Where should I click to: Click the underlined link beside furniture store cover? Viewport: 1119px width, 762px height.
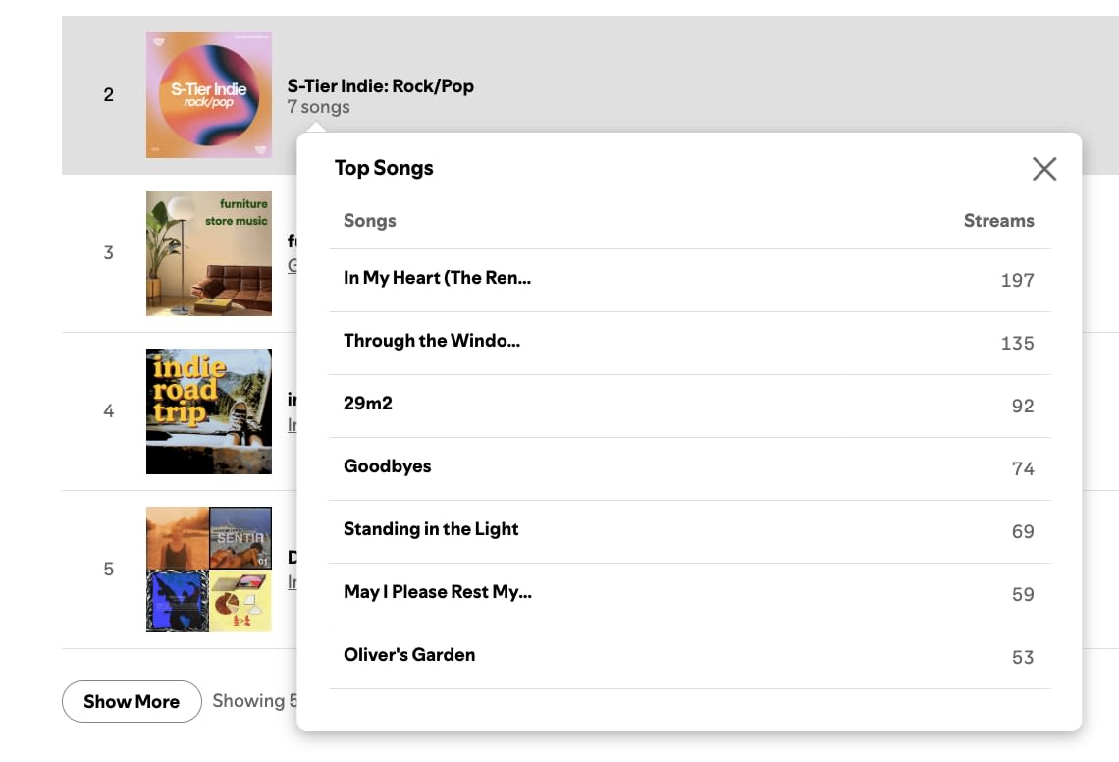[x=292, y=265]
